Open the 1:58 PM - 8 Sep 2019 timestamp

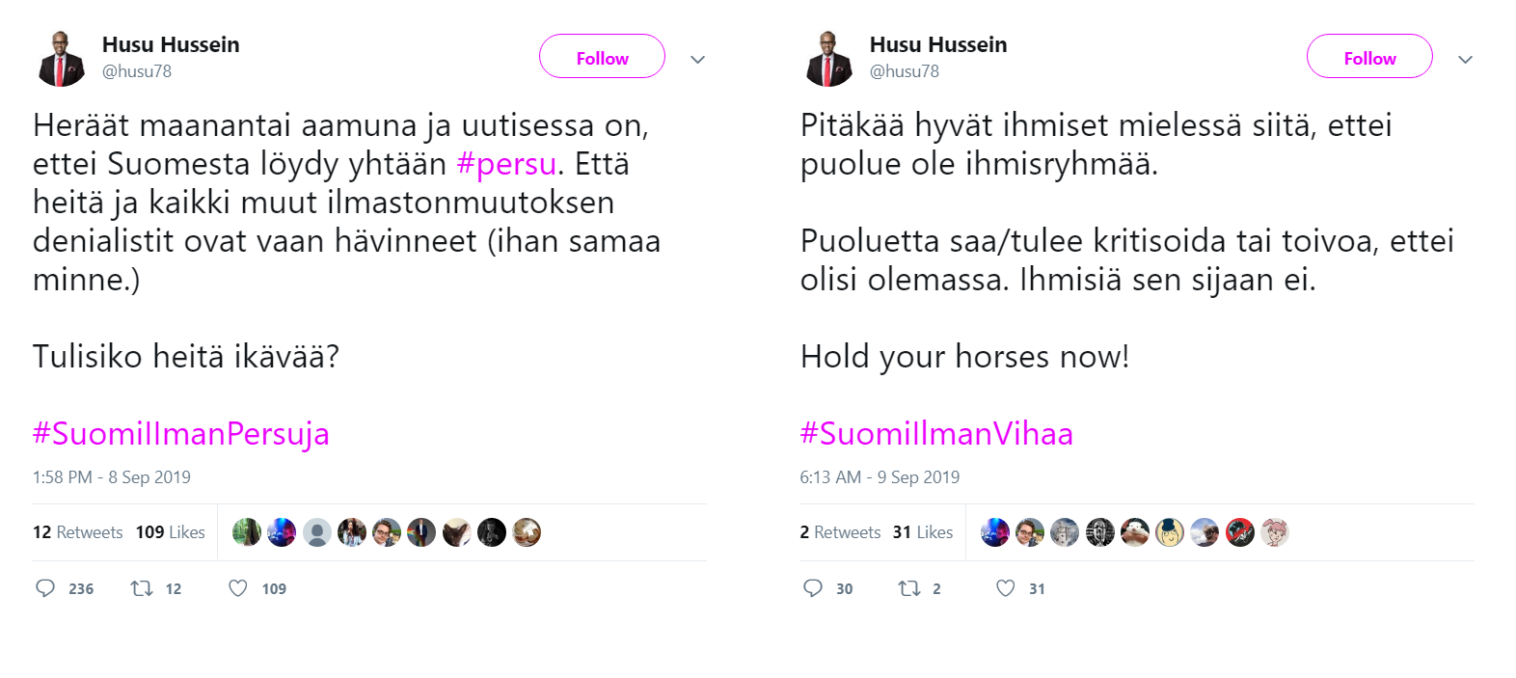pos(112,477)
